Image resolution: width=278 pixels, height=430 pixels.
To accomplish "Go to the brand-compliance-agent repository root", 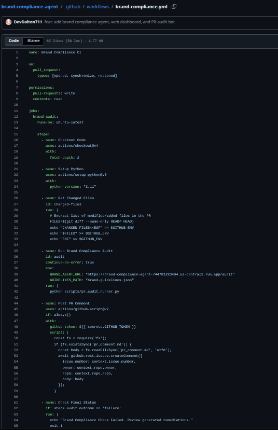I will pyautogui.click(x=30, y=7).
